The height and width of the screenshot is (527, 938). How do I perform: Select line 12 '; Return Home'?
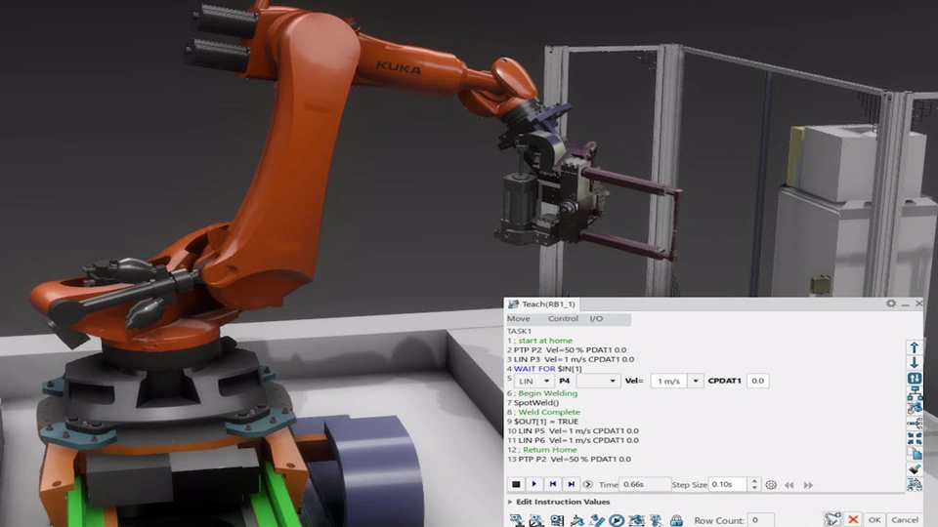click(542, 450)
